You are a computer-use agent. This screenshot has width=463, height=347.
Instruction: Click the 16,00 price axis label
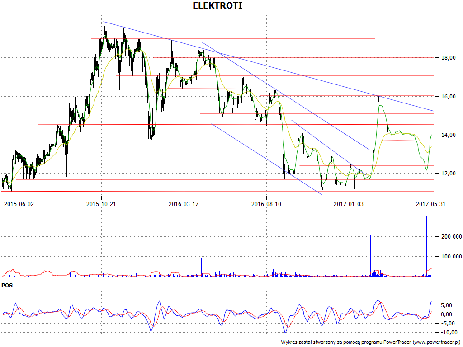tap(448, 97)
